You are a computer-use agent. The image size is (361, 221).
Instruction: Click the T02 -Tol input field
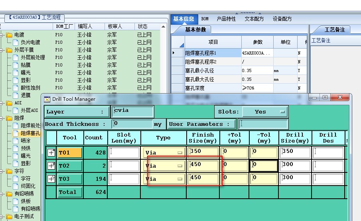[x=264, y=166]
